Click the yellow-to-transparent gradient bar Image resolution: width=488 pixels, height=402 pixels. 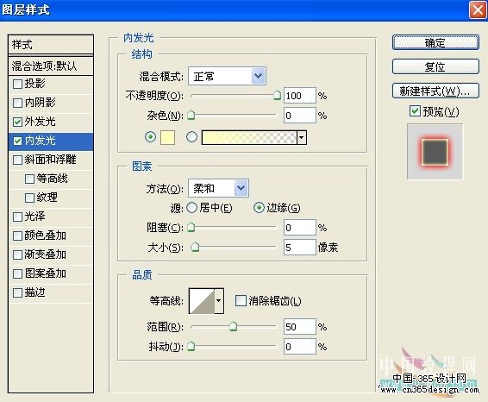point(249,137)
